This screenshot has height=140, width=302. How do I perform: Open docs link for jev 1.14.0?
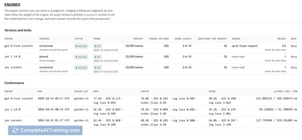pyautogui.click(x=294, y=57)
